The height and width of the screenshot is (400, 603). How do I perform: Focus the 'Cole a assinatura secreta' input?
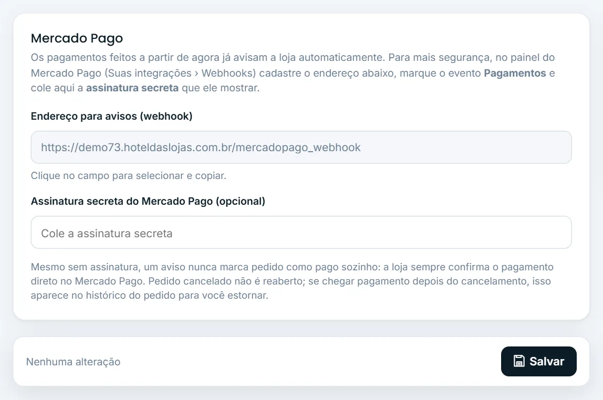point(301,233)
